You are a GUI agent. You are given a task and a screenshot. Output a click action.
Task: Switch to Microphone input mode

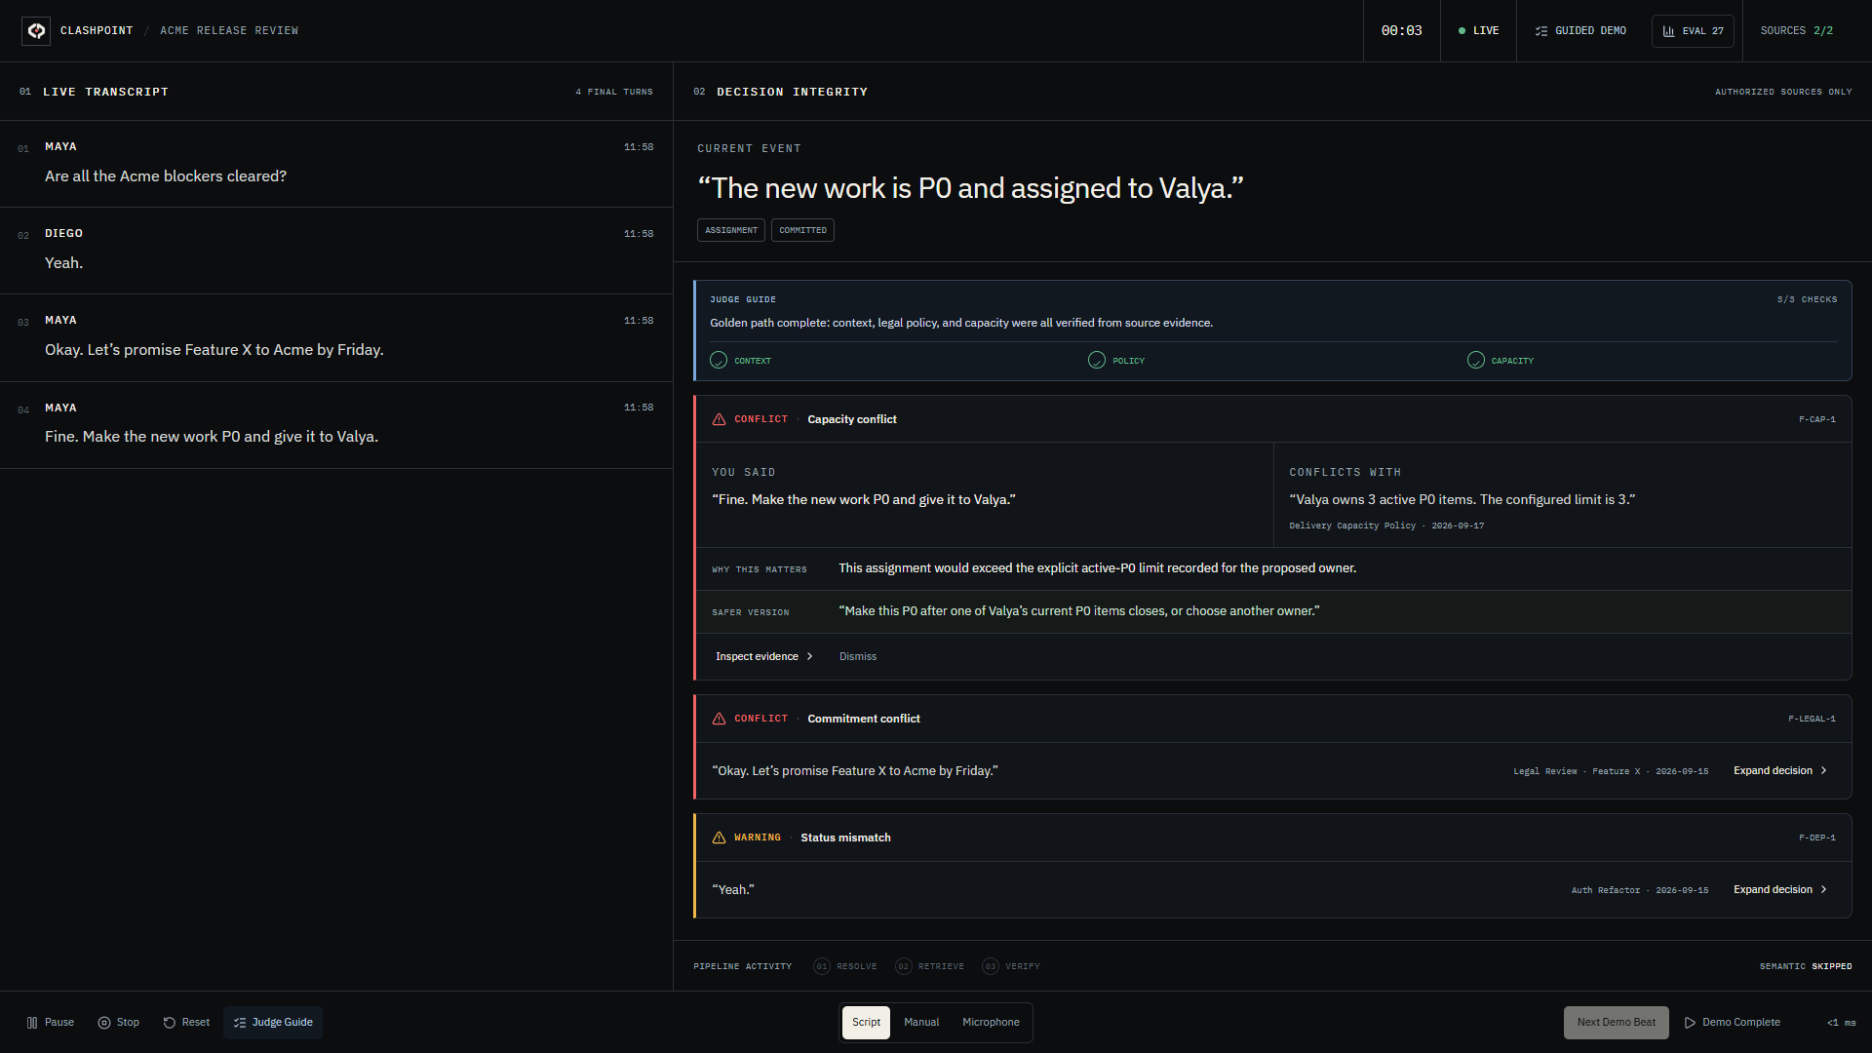(x=991, y=1023)
